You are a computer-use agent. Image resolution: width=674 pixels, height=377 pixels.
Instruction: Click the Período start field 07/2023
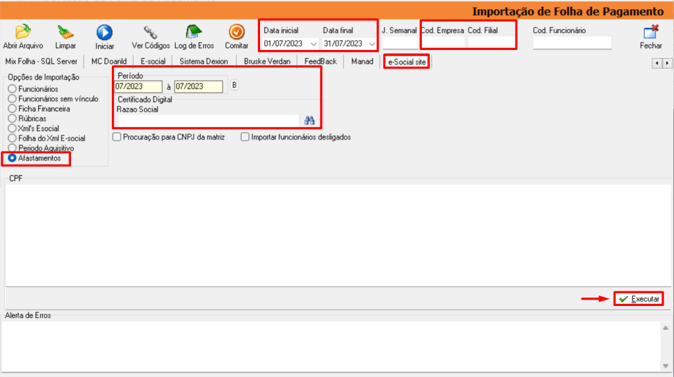[x=138, y=86]
